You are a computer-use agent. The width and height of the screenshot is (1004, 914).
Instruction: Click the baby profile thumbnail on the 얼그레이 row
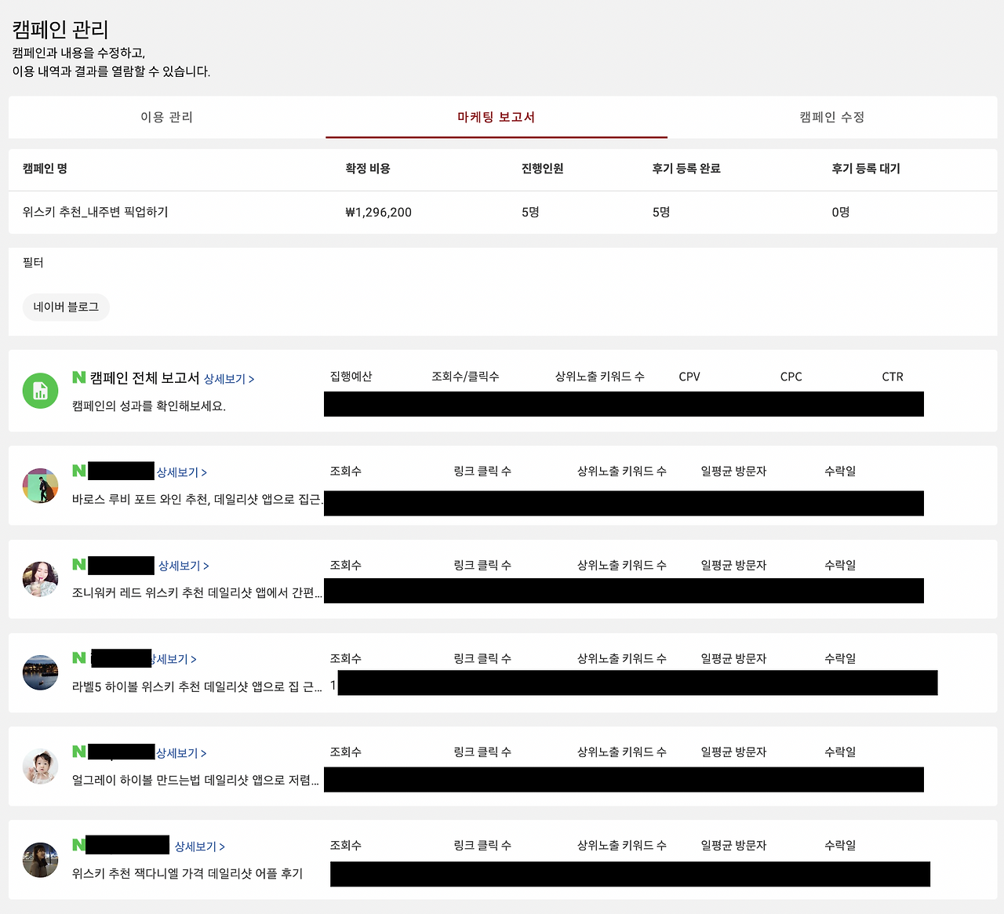point(40,766)
